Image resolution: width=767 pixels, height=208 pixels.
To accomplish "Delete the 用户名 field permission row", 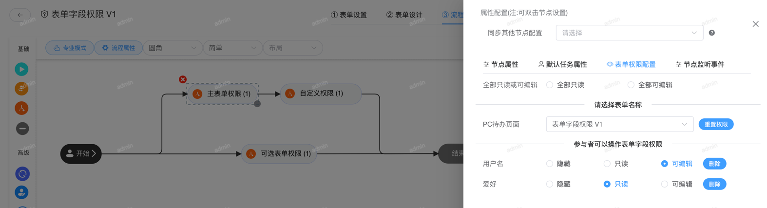I will [x=714, y=164].
